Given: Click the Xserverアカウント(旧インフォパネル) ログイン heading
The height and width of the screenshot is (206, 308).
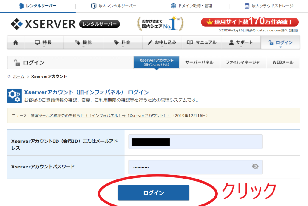Looking at the screenshot, I should coord(87,92).
